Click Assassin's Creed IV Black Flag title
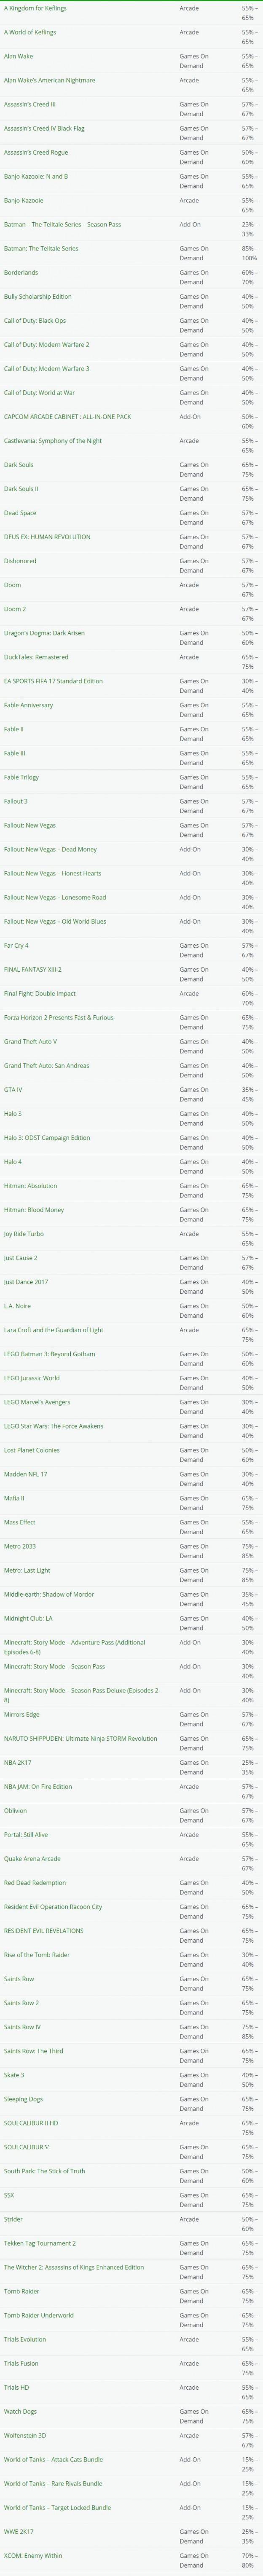 [44, 128]
